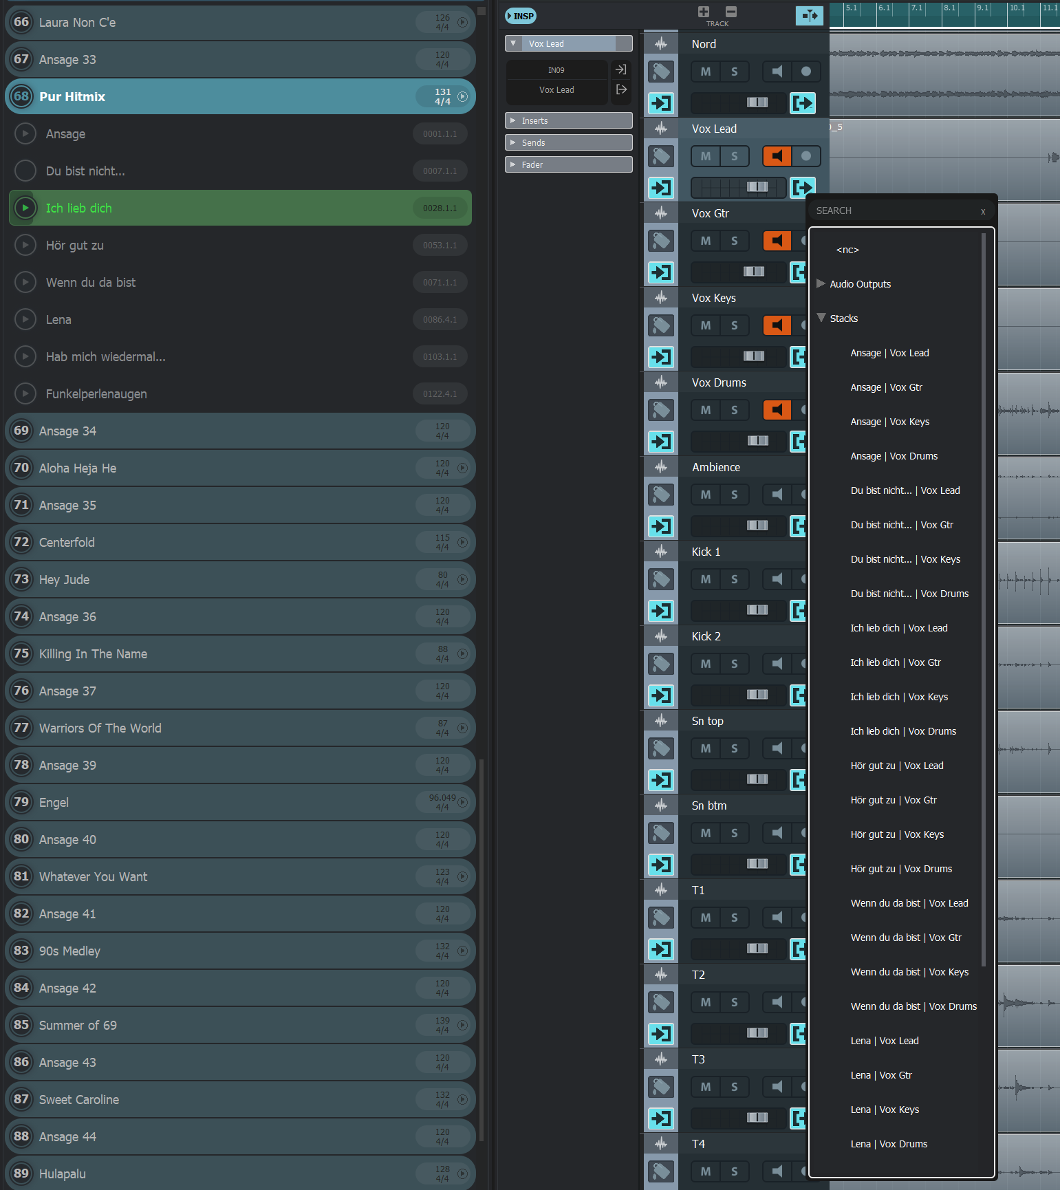1060x1190 pixels.
Task: Collapse Stacks group in routing popup
Action: 821,318
